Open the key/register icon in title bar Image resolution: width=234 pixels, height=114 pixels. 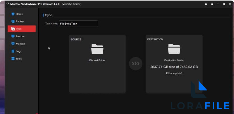[206, 4]
